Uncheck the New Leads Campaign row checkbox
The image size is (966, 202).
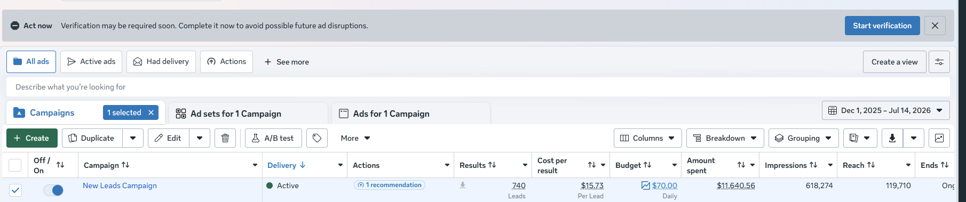pyautogui.click(x=15, y=190)
